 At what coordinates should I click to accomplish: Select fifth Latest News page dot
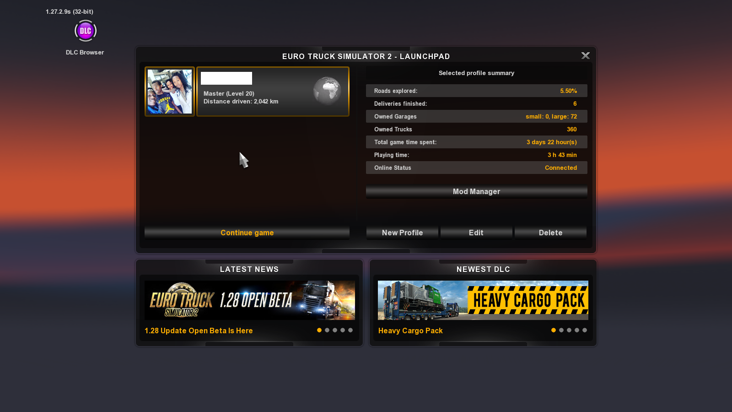350,330
